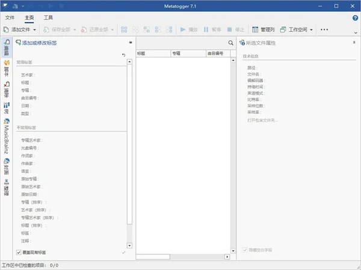Open 管理列 (Manage columns)
The height and width of the screenshot is (270, 361).
tap(263, 29)
